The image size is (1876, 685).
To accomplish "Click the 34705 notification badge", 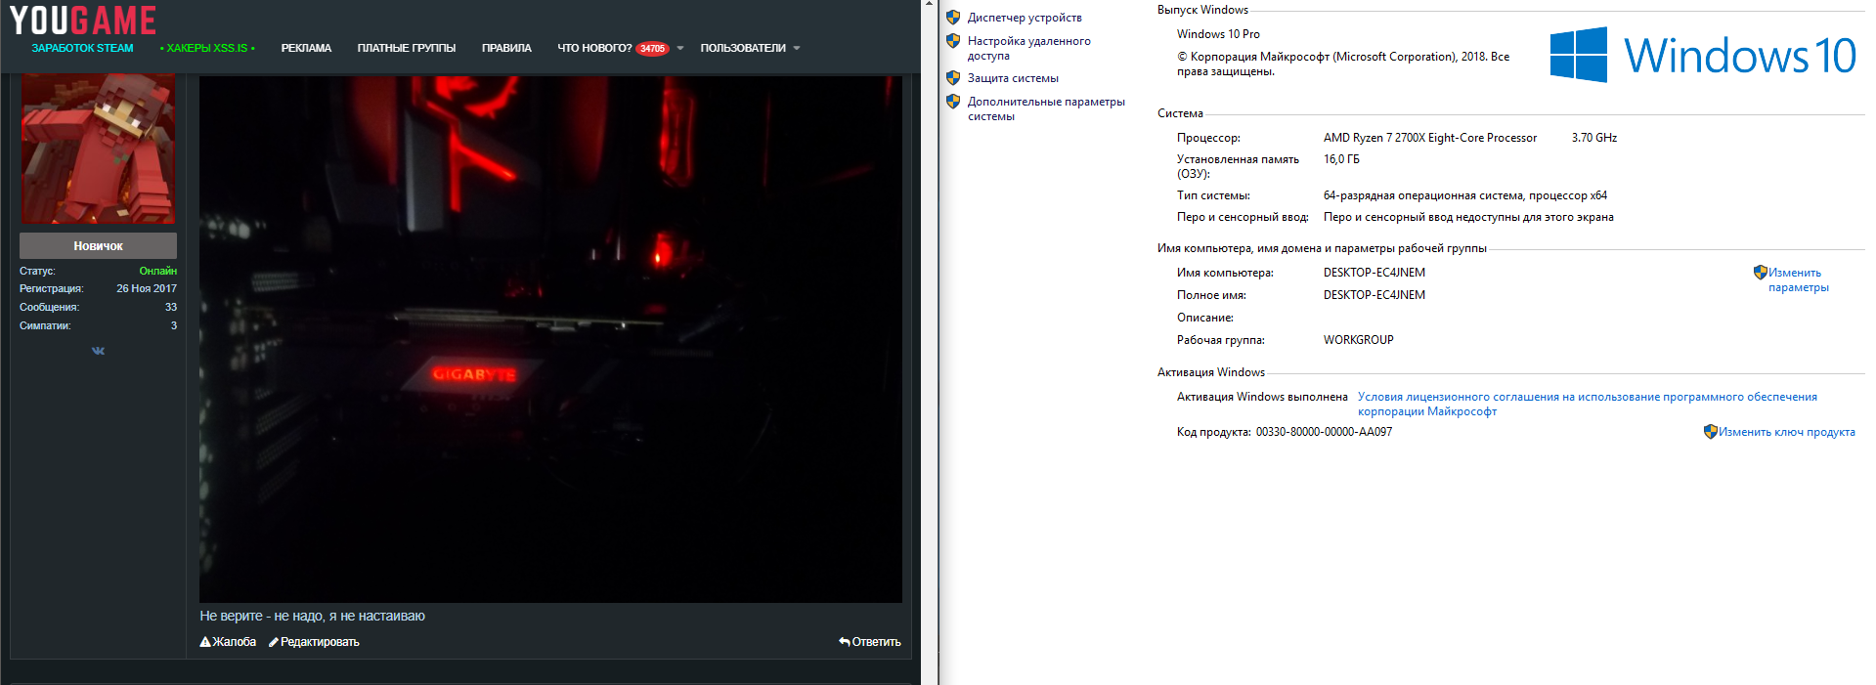I will click(652, 49).
